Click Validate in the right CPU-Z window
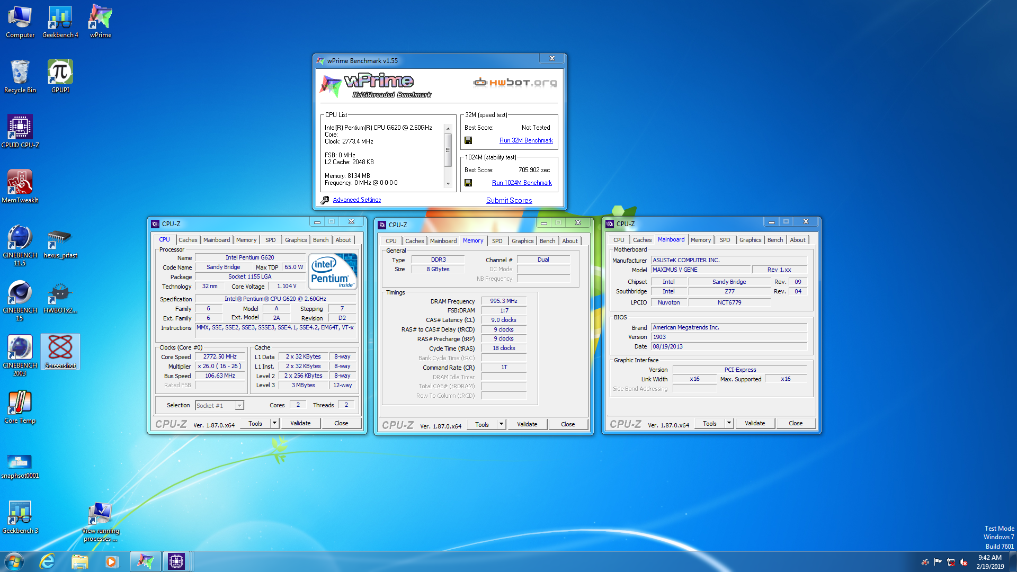 click(x=755, y=423)
